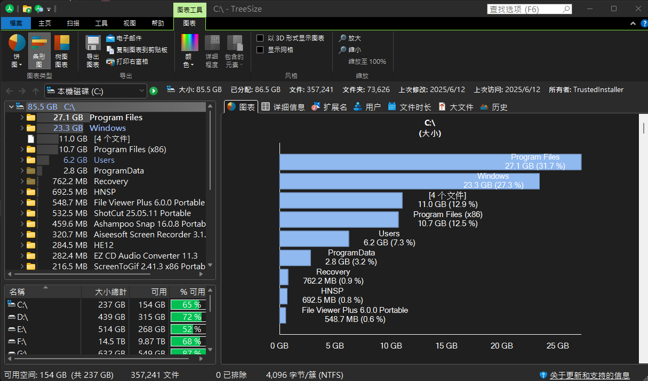Enable show grid checkbox
The image size is (648, 381).
click(x=260, y=50)
